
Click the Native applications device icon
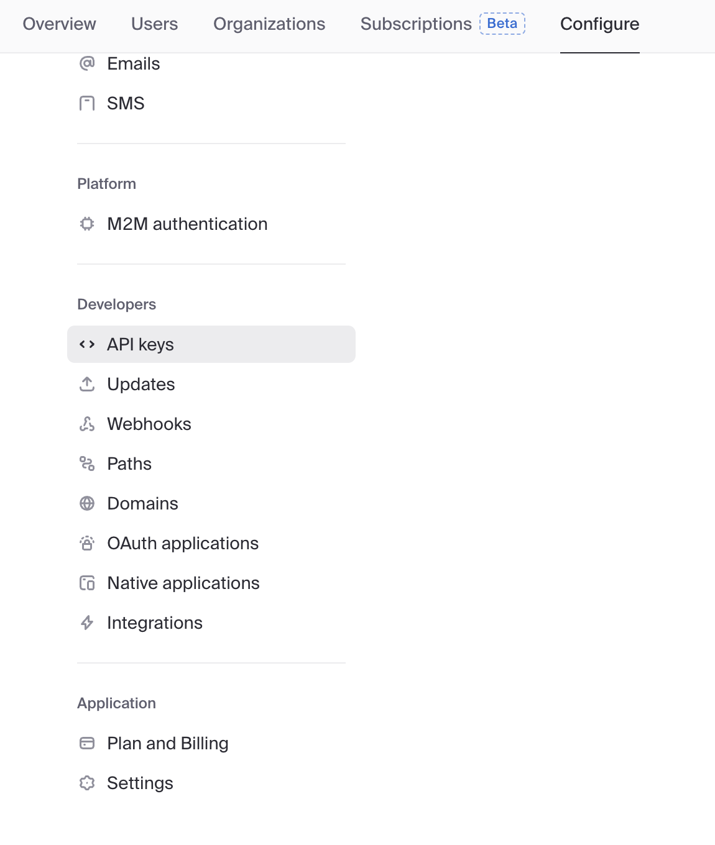click(87, 583)
